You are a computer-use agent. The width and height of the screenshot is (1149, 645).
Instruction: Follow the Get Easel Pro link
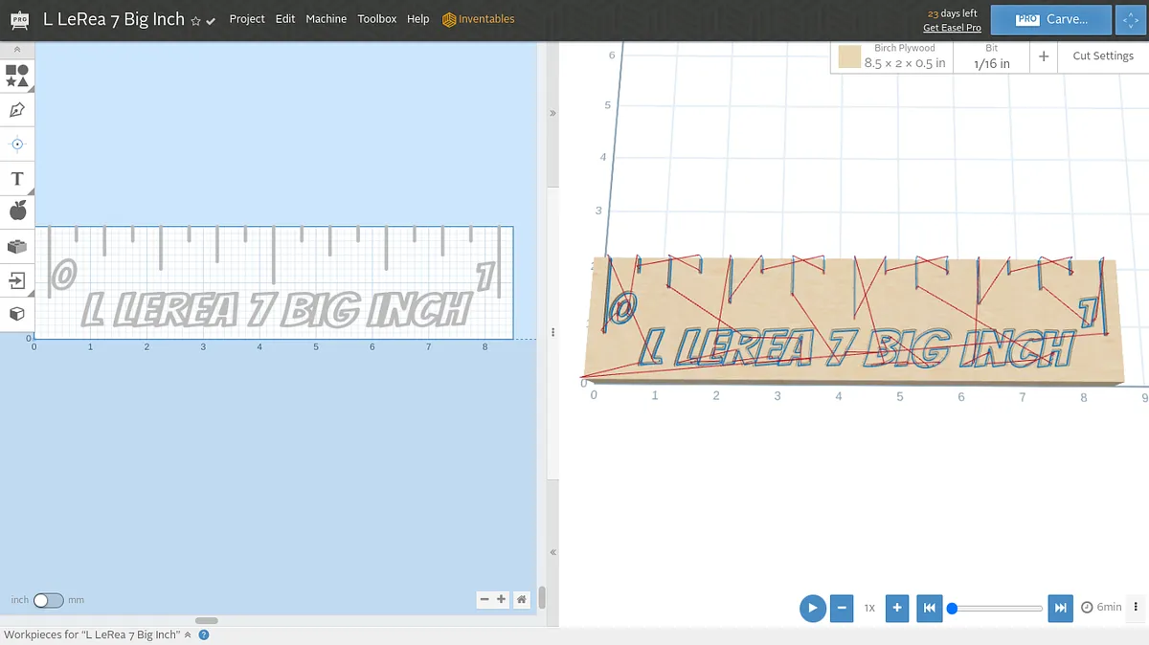click(x=952, y=28)
